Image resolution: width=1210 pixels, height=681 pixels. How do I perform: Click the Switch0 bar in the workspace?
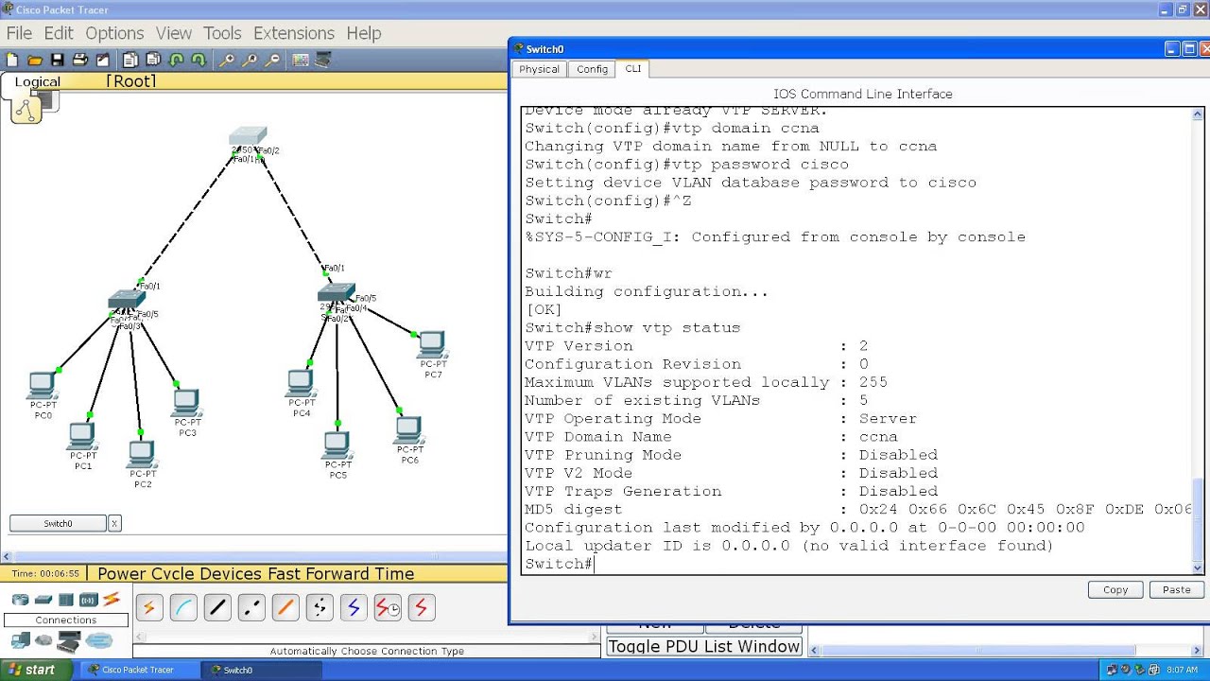[x=58, y=523]
